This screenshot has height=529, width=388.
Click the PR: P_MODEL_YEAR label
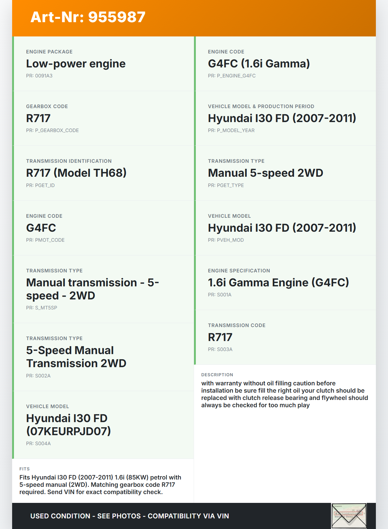[231, 131]
